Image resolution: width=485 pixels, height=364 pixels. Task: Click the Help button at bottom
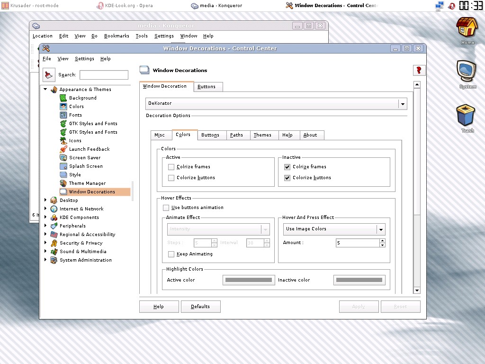point(159,307)
